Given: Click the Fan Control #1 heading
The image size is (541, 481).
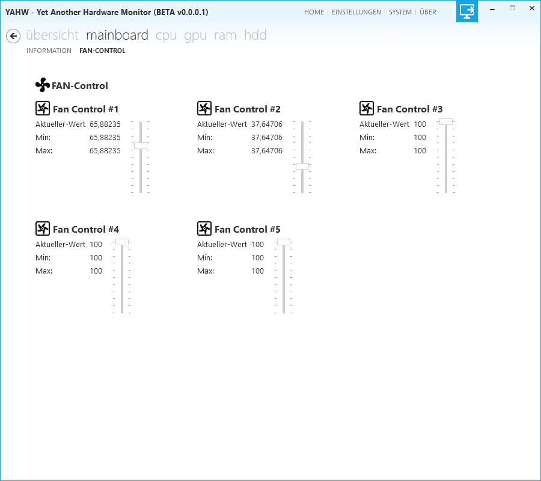Looking at the screenshot, I should coord(86,109).
